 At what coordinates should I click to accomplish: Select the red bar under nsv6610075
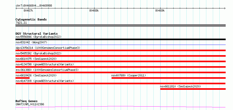tap(120, 61)
